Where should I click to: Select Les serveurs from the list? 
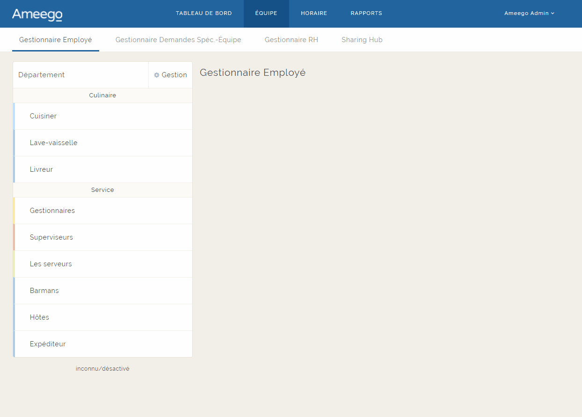pos(51,264)
